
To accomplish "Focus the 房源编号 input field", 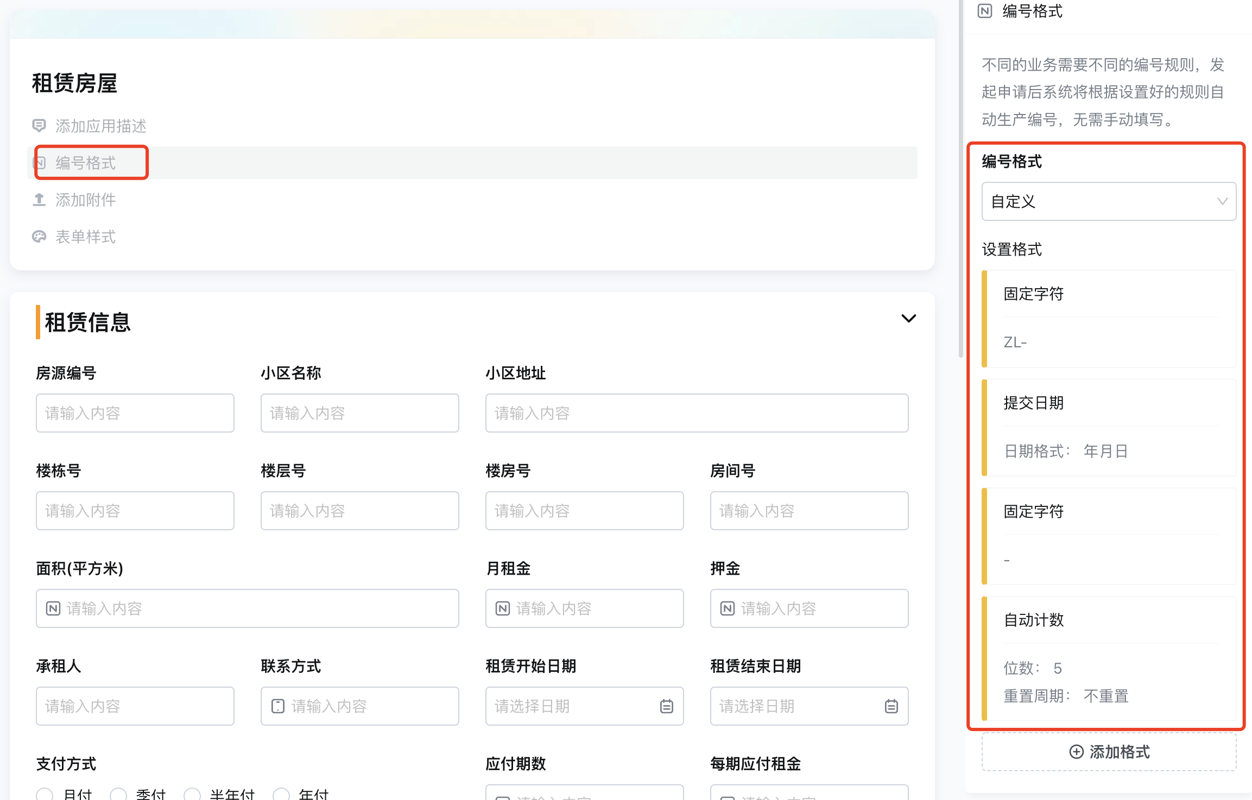I will tap(135, 413).
